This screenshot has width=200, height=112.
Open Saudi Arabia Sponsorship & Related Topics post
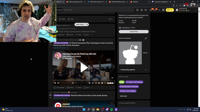tap(77, 31)
